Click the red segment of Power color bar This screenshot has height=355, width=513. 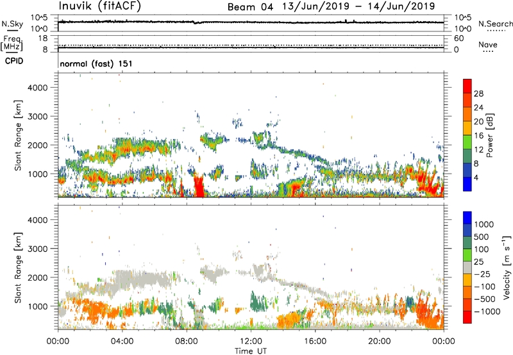pyautogui.click(x=467, y=85)
